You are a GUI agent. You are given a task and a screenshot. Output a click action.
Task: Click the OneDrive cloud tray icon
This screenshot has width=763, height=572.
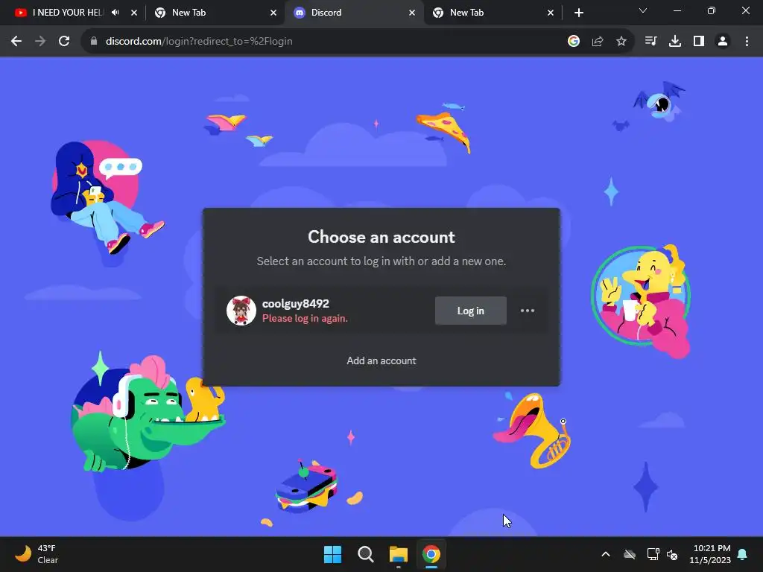(630, 554)
